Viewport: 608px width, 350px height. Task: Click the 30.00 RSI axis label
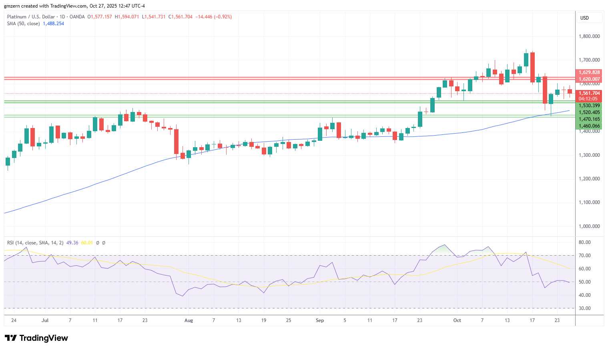click(585, 308)
